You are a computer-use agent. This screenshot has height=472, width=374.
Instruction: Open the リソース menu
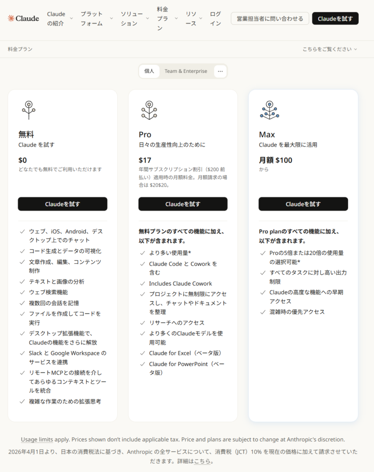coord(194,18)
